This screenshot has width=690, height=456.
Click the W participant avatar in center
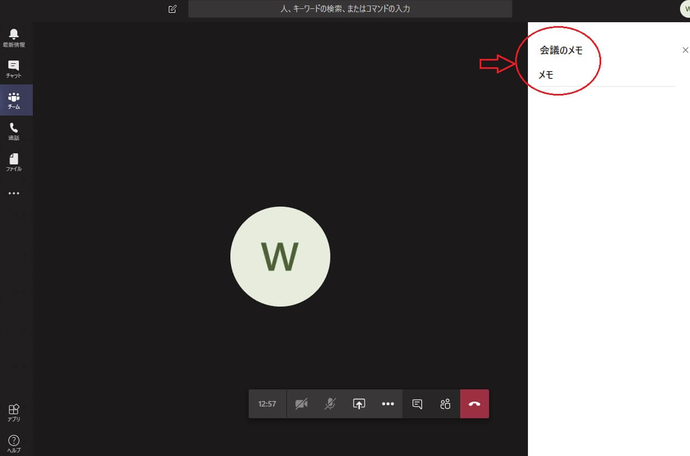point(280,257)
